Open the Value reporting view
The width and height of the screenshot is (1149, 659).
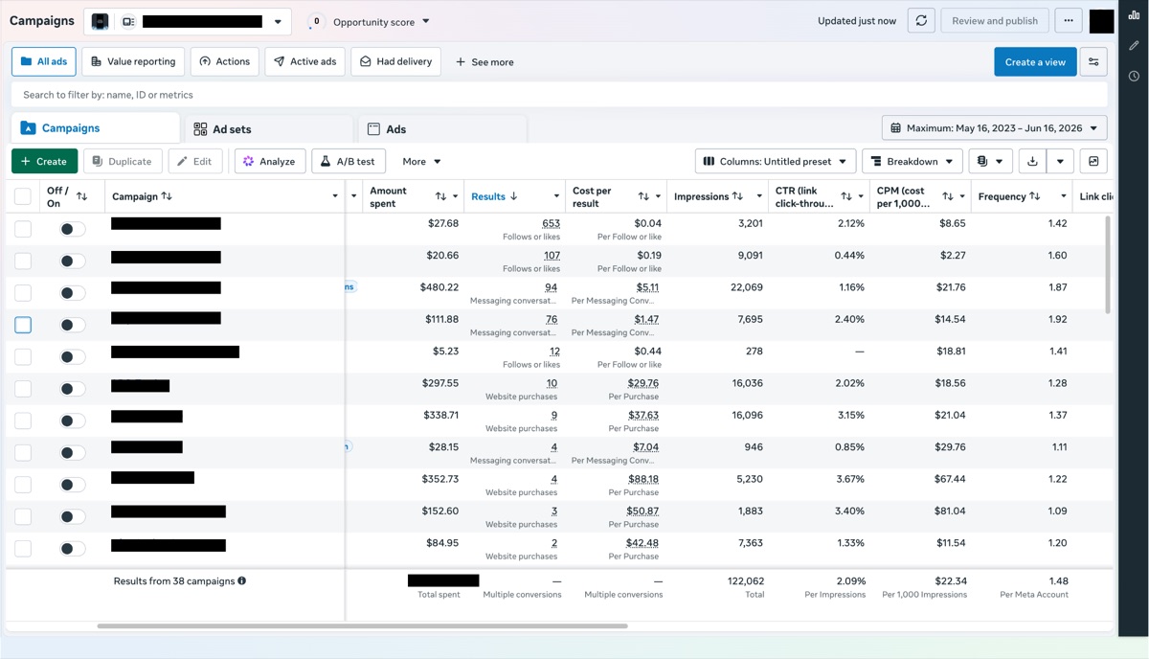point(133,61)
